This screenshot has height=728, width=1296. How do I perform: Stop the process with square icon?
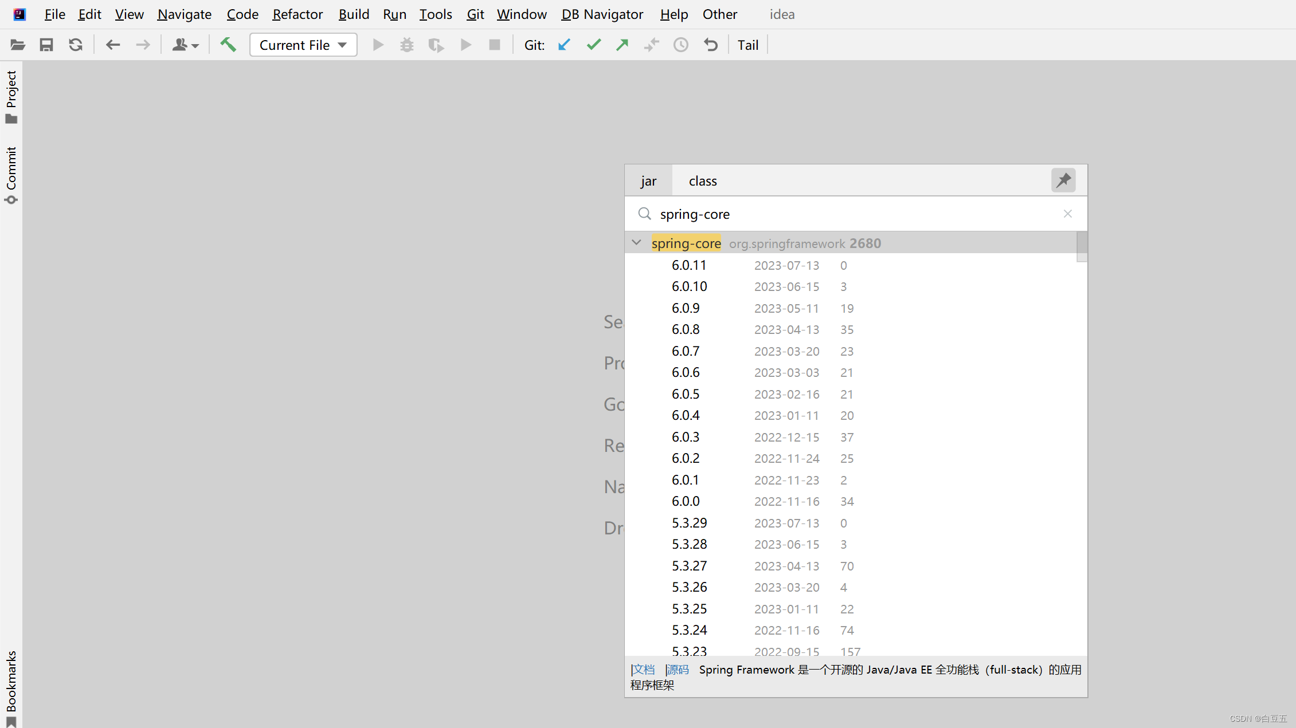pos(495,45)
